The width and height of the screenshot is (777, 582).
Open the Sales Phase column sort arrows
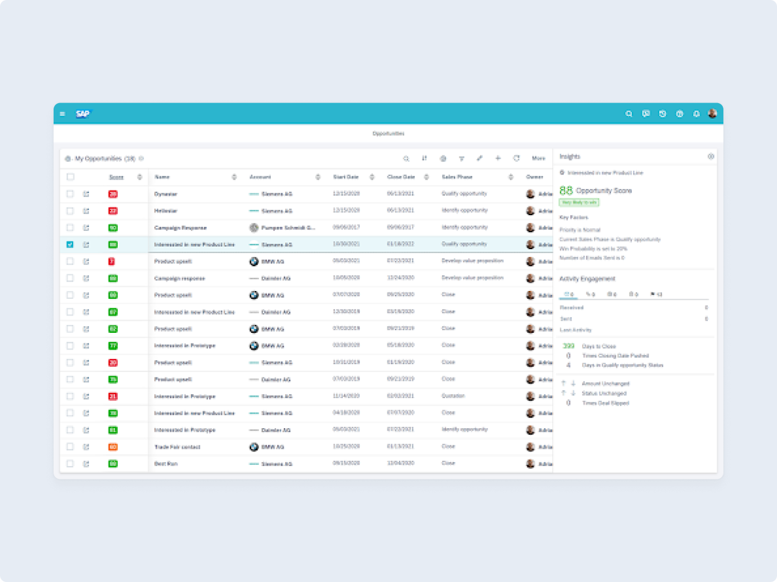[x=511, y=177]
